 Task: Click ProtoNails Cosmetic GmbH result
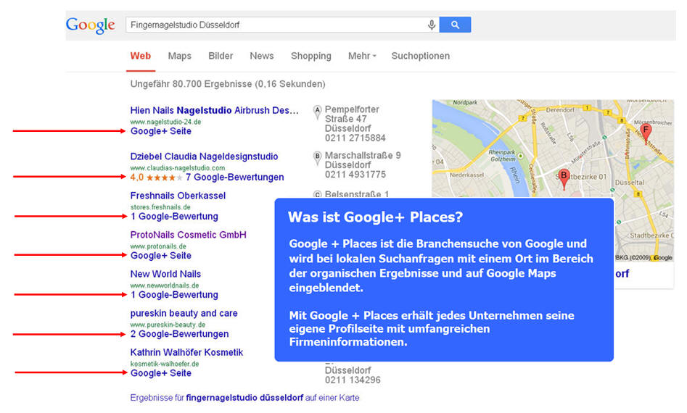coord(188,235)
